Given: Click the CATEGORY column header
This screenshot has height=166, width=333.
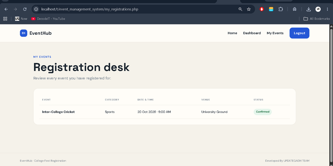Looking at the screenshot, I should point(112,99).
